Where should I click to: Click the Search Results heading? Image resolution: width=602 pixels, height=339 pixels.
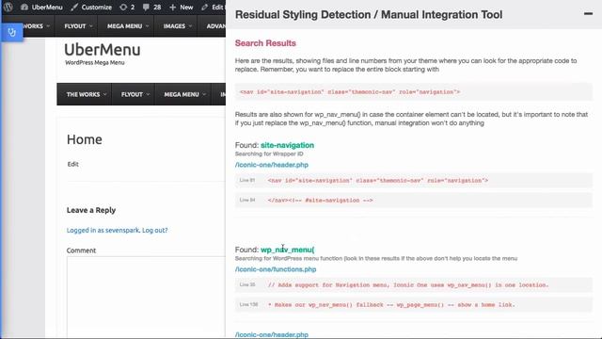coord(265,43)
